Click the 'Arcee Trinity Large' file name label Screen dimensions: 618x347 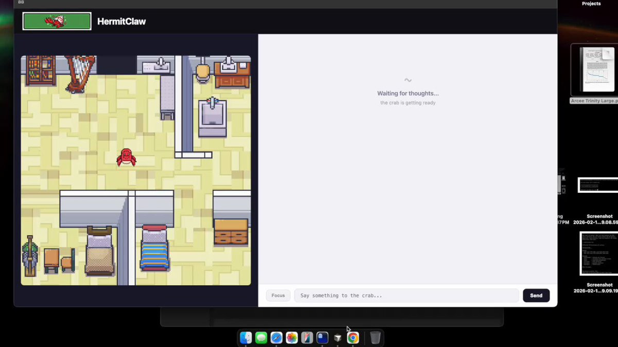594,101
